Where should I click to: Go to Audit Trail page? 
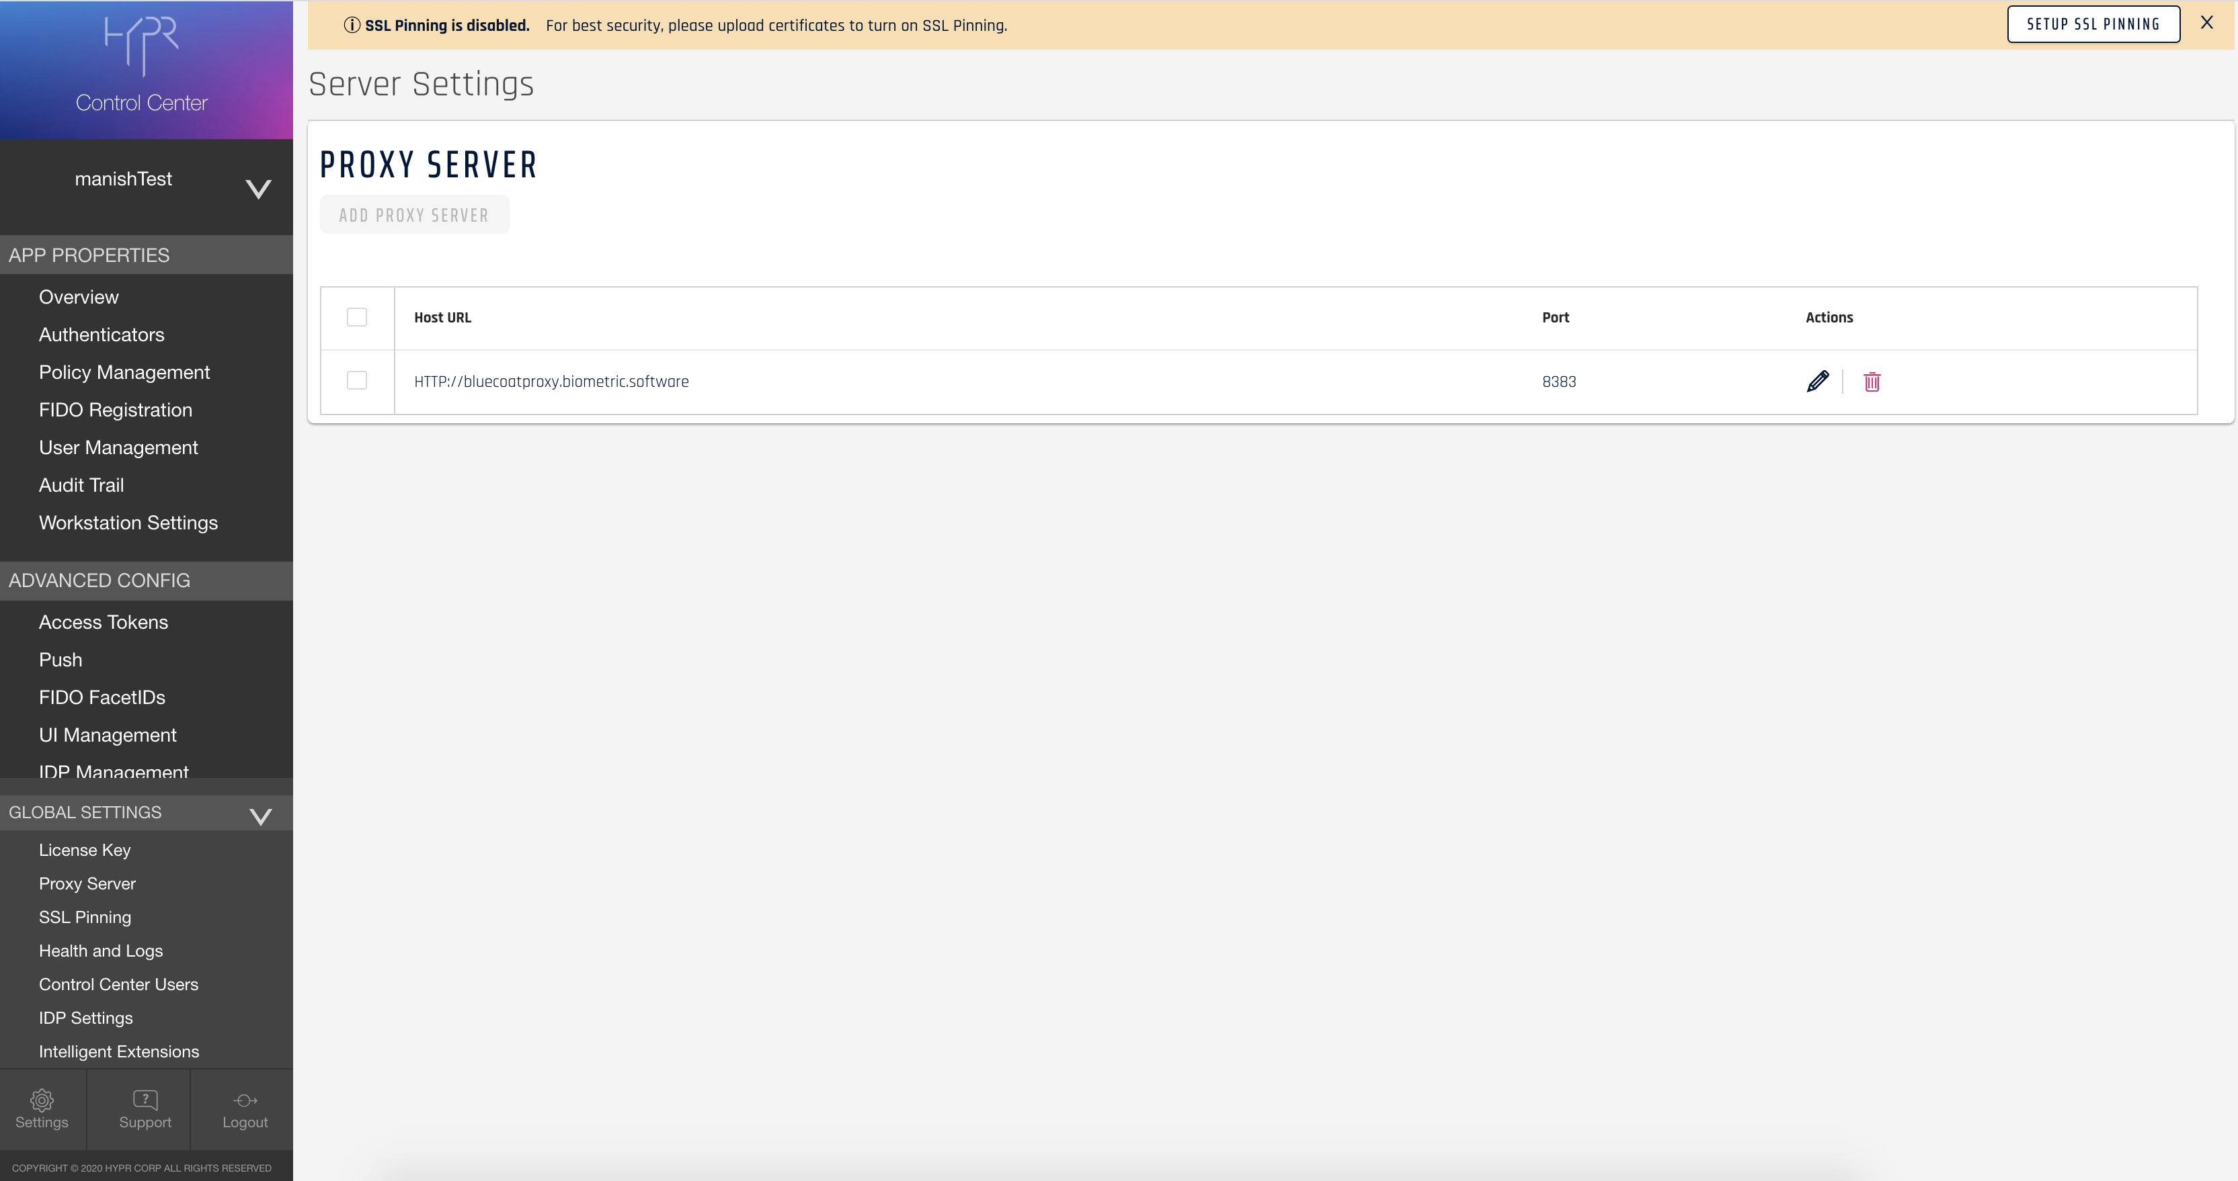pyautogui.click(x=81, y=486)
